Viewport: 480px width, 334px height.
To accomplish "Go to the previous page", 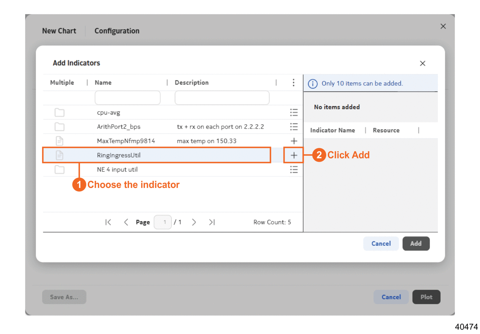I will point(126,222).
